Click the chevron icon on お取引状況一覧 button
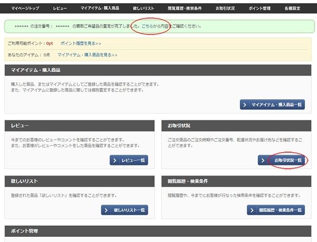The width and height of the screenshot is (317, 242). (263, 160)
